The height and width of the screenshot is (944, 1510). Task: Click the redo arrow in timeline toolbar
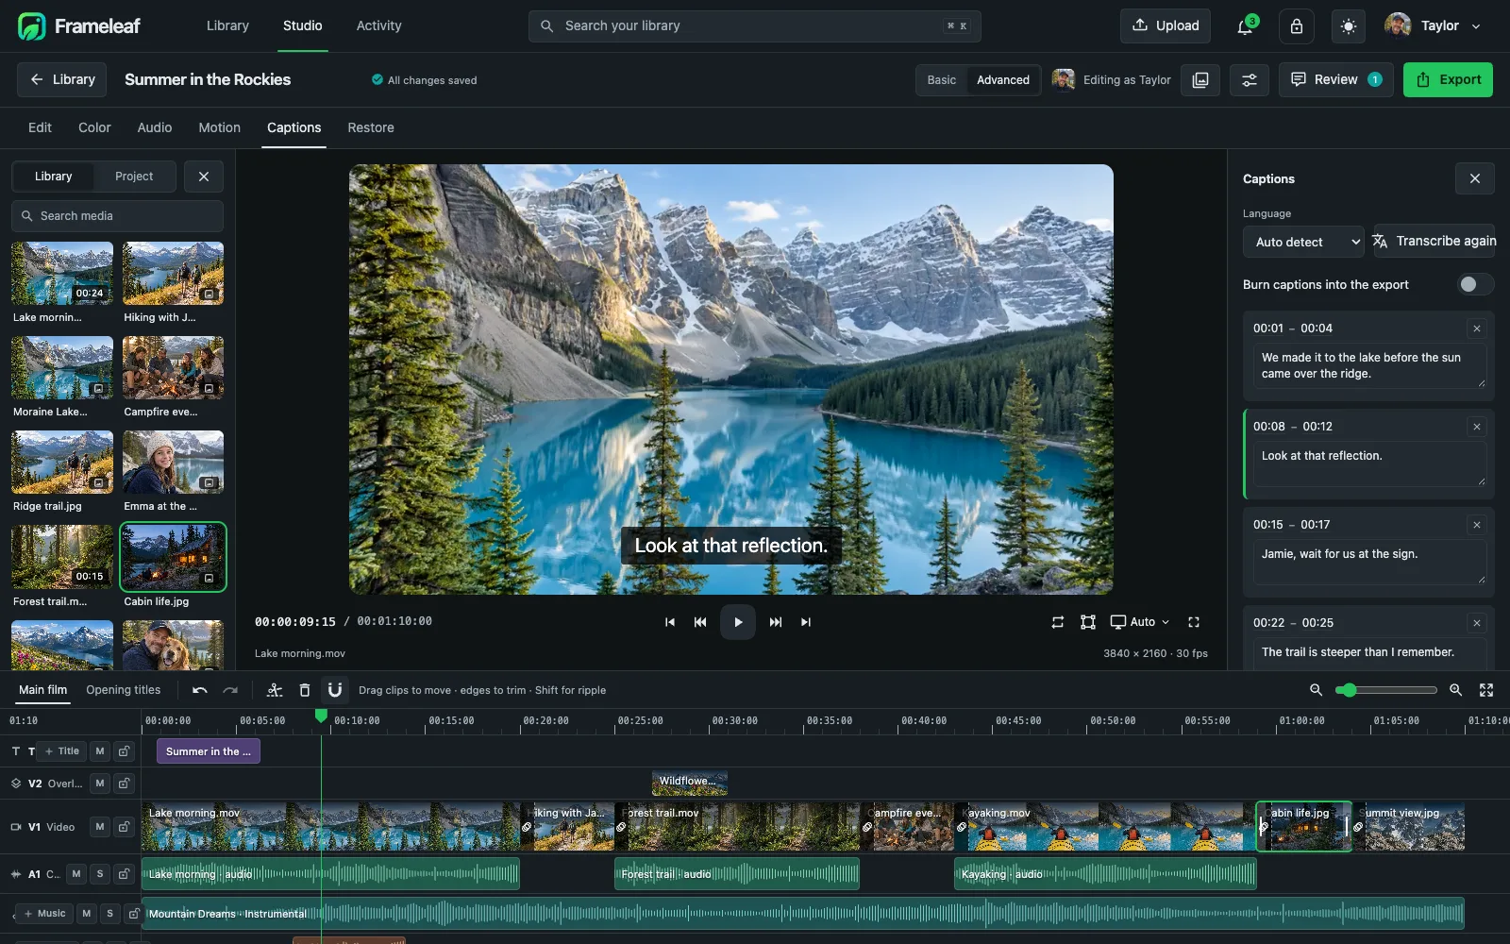pyautogui.click(x=230, y=690)
